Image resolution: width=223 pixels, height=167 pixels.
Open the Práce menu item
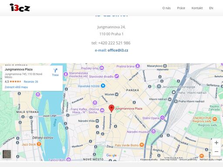pos(181,8)
